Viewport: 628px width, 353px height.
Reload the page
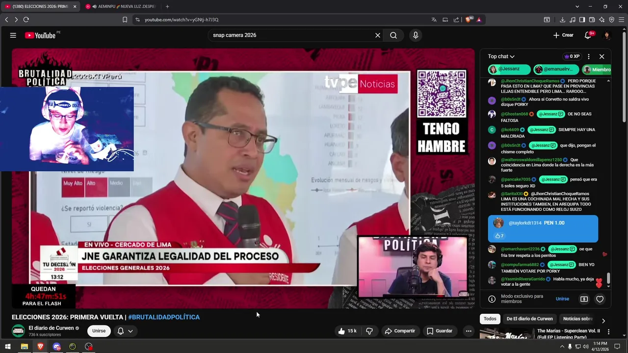pyautogui.click(x=26, y=20)
